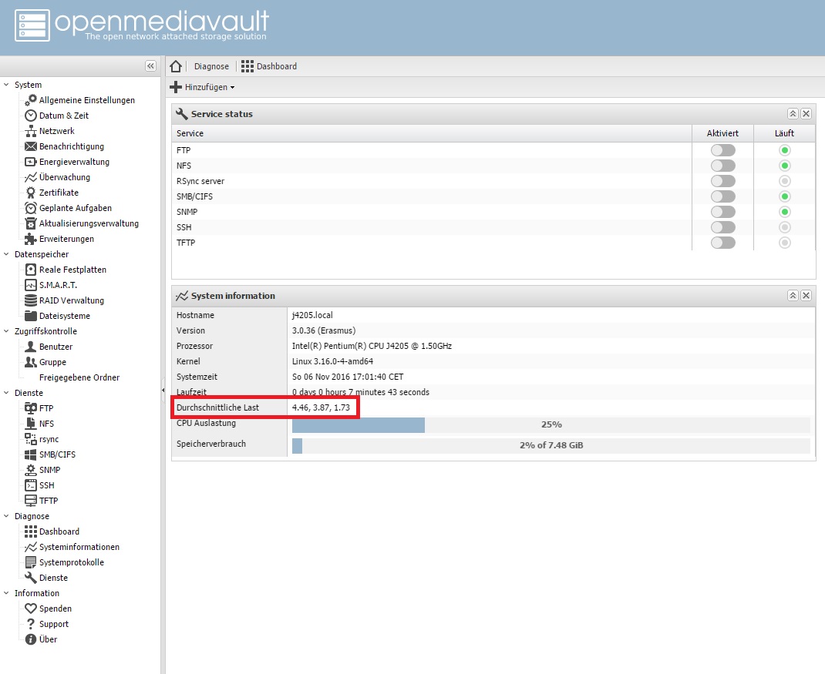This screenshot has height=674, width=825.
Task: Collapse the Datenspeicher tree section
Action: pyautogui.click(x=6, y=254)
